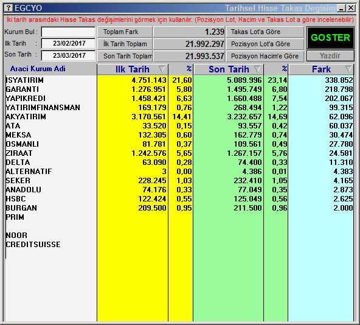Focus the Kurum Bul search field
This screenshot has width=360, height=325.
pyautogui.click(x=68, y=32)
